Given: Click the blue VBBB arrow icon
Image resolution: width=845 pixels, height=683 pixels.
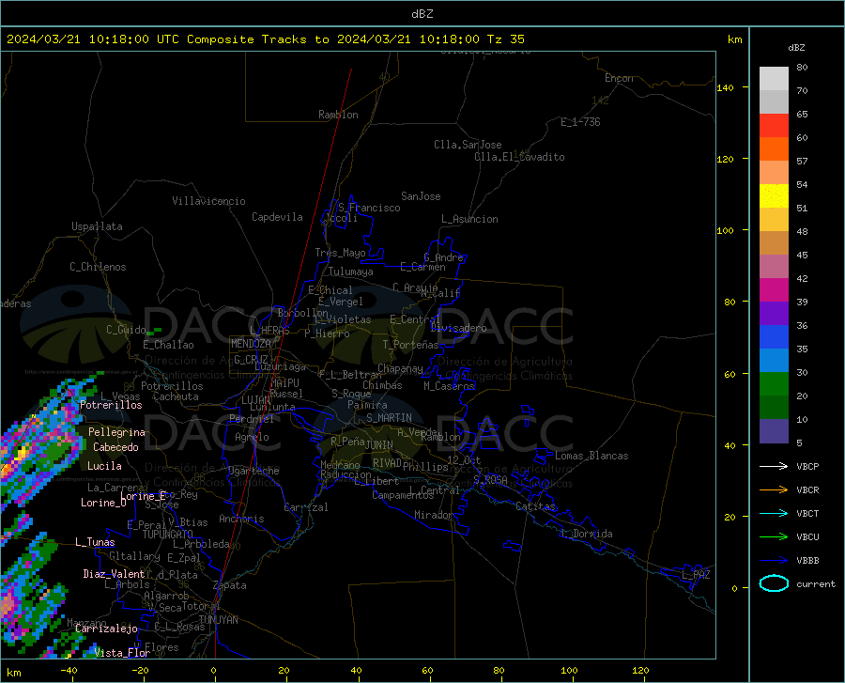Looking at the screenshot, I should pos(774,561).
